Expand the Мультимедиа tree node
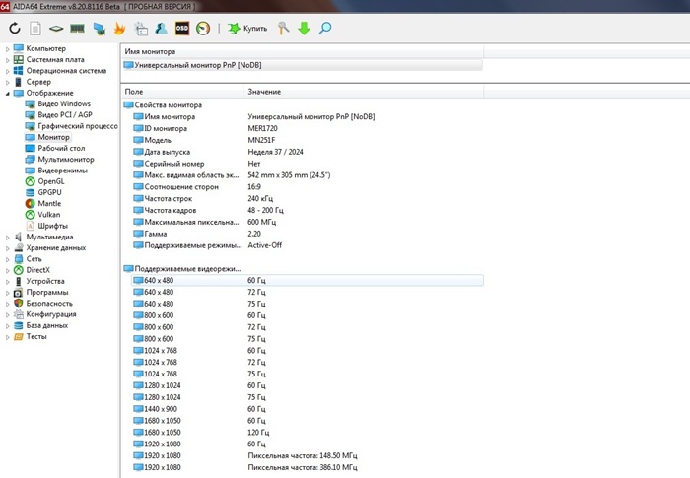This screenshot has width=690, height=478. 7,237
